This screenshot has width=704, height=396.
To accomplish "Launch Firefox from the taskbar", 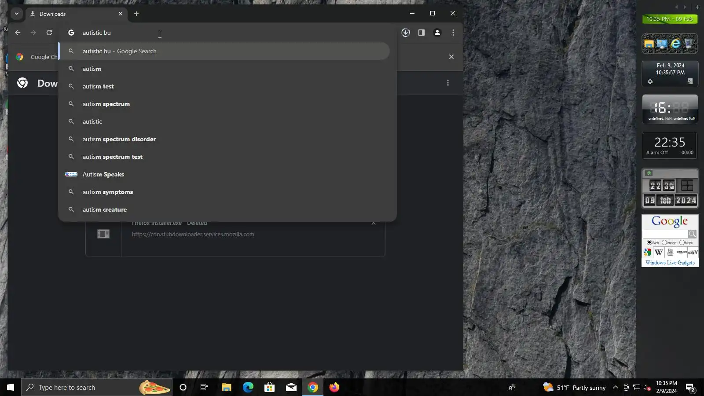I will (334, 387).
